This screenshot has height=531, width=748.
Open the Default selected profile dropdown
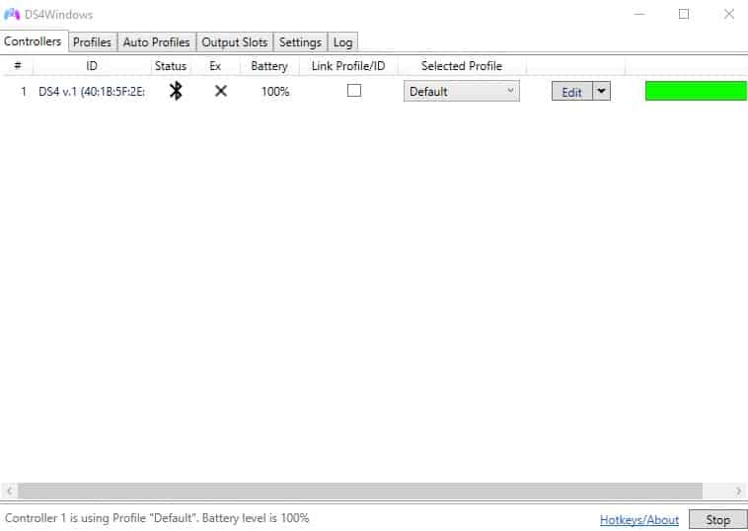461,91
